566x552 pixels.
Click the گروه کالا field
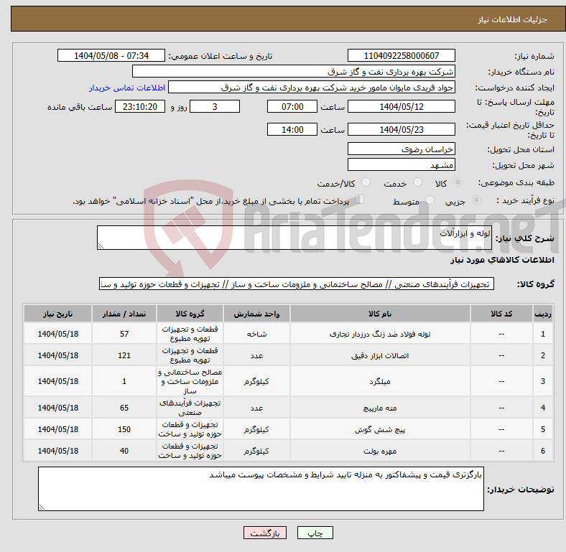click(x=297, y=284)
